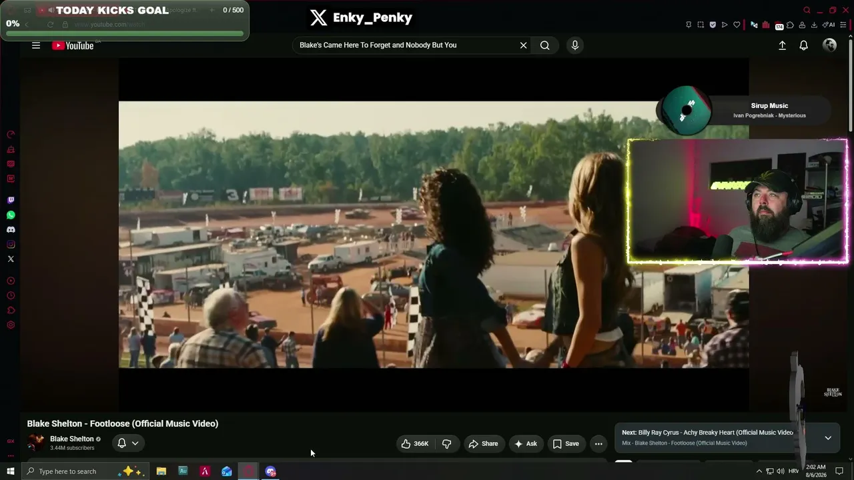Open X (Twitter) in the browser sidebar
Viewport: 854px width, 480px height.
11,259
